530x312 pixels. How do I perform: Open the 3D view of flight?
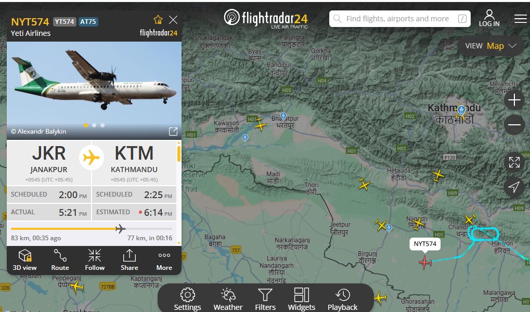click(x=24, y=260)
